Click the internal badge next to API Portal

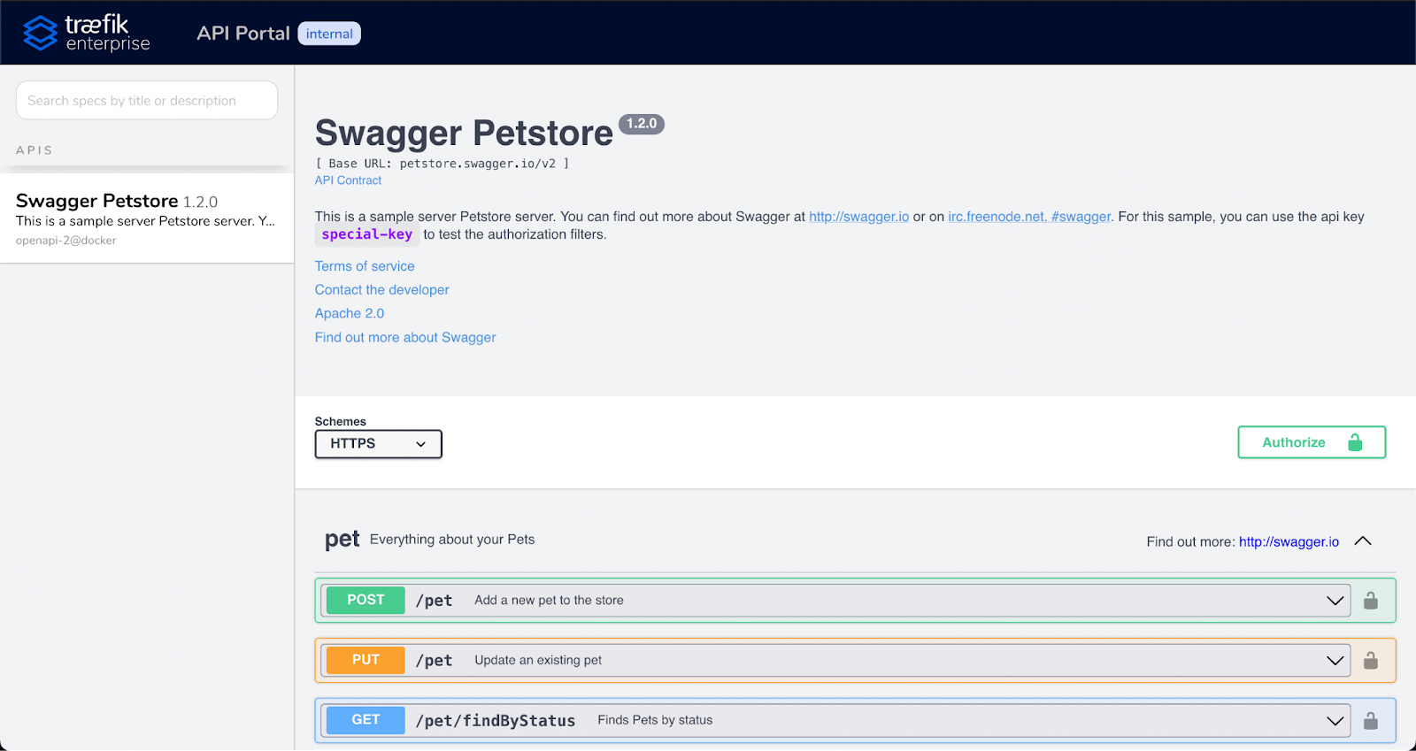pos(329,34)
